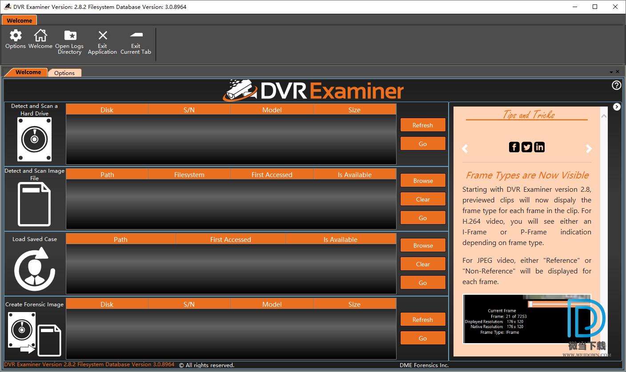Clear the saved case list
This screenshot has width=626, height=372.
click(x=423, y=264)
